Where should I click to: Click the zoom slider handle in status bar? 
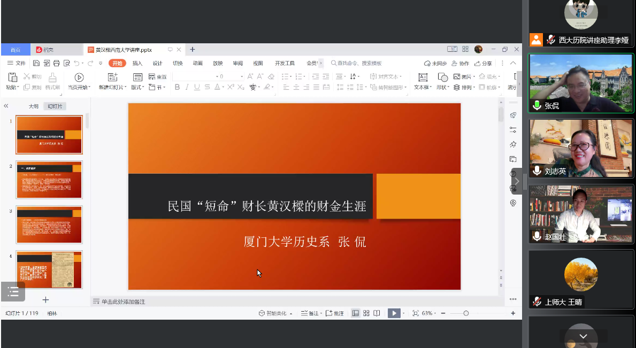tap(466, 313)
